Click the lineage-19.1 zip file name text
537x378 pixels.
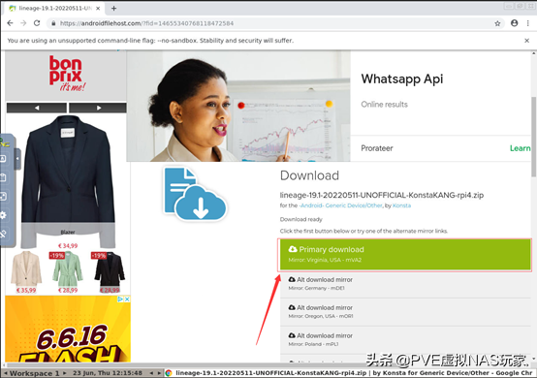(382, 195)
